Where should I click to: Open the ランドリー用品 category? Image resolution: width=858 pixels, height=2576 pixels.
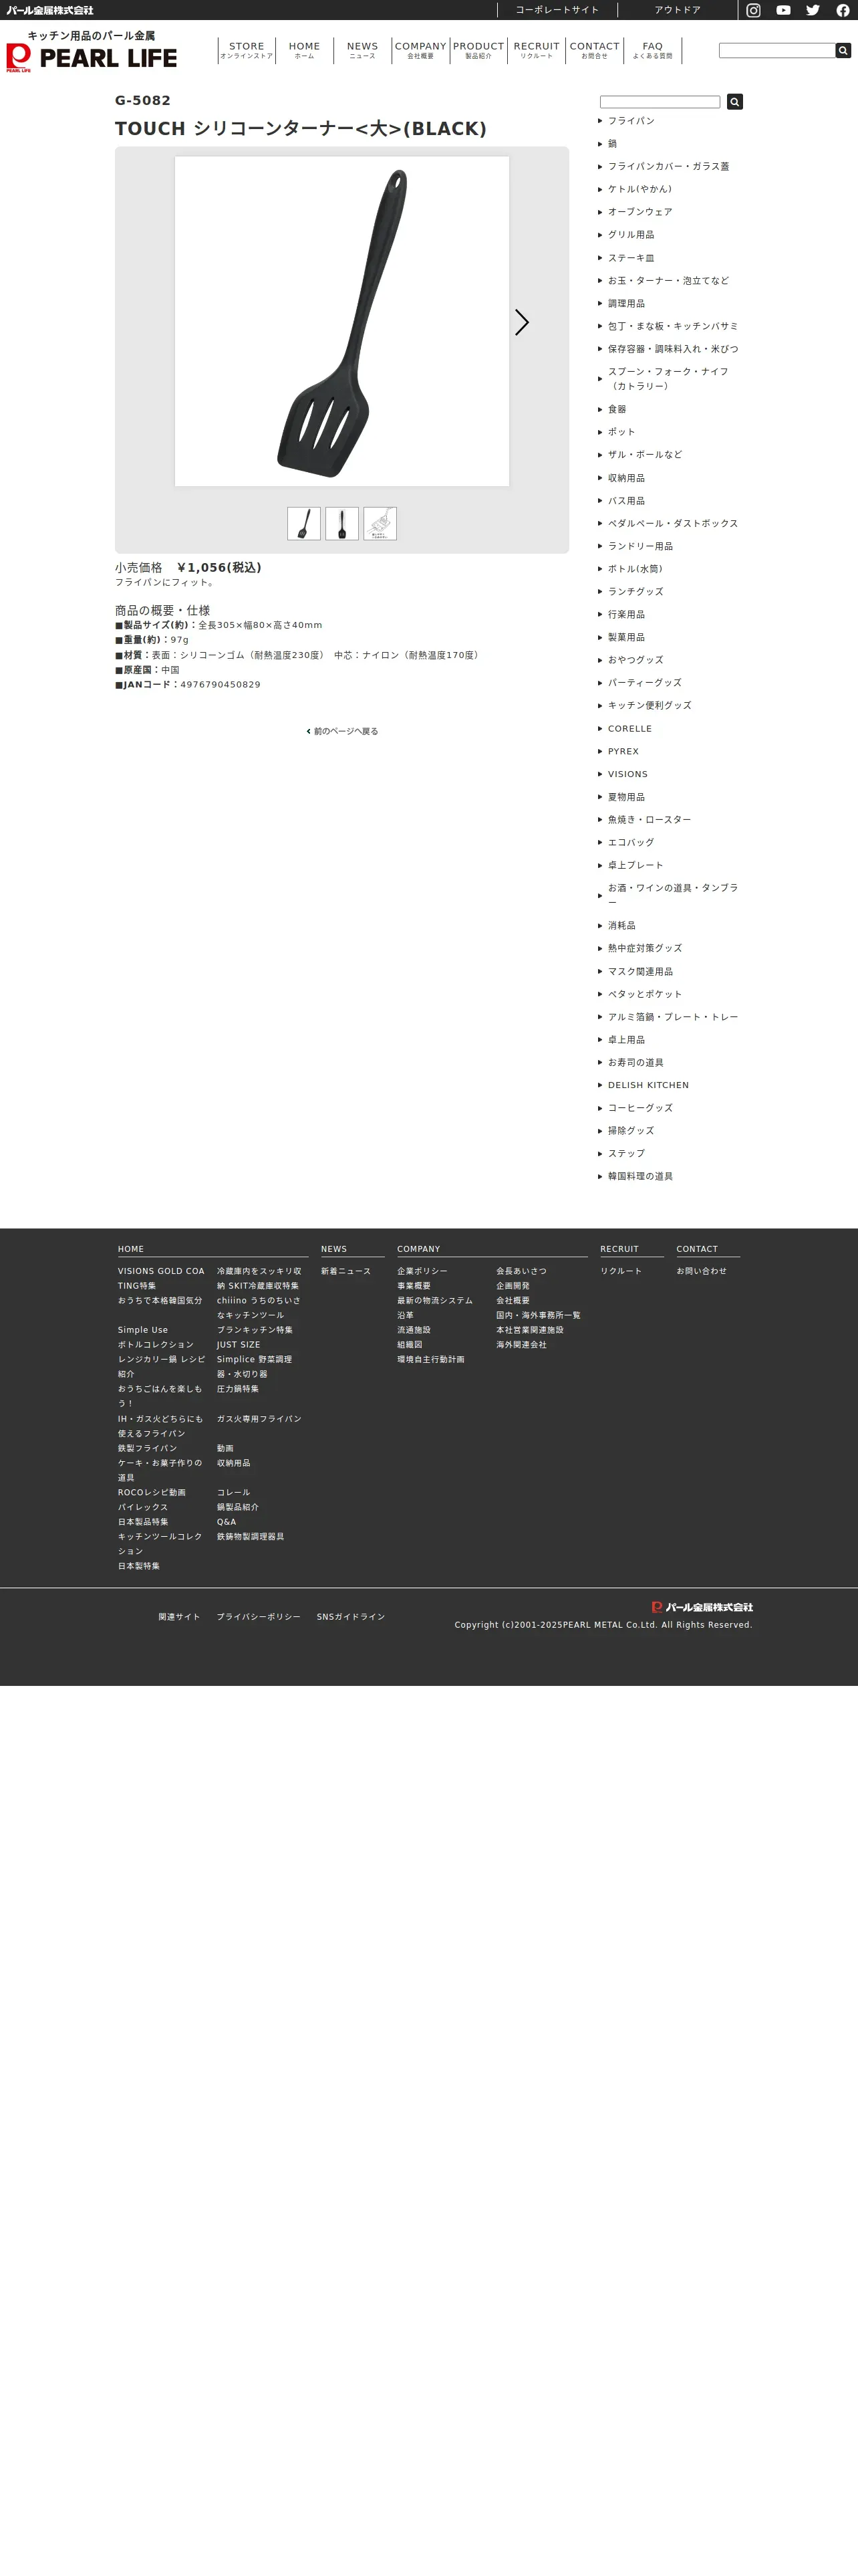[x=640, y=546]
